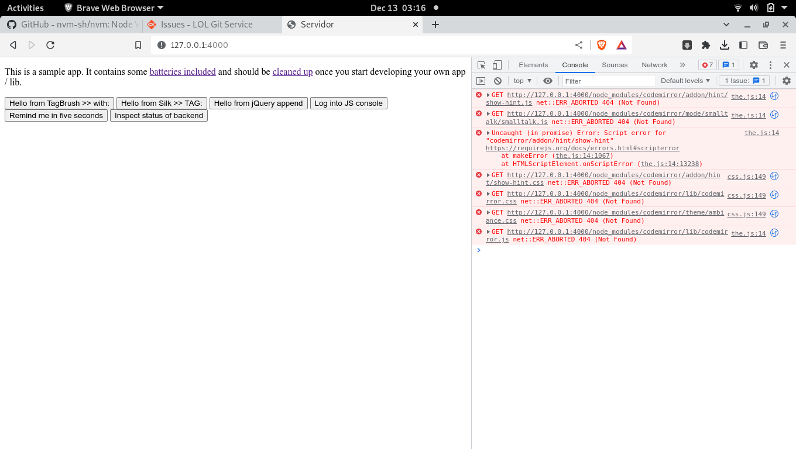Open the Extensions puzzle piece menu

pyautogui.click(x=706, y=45)
